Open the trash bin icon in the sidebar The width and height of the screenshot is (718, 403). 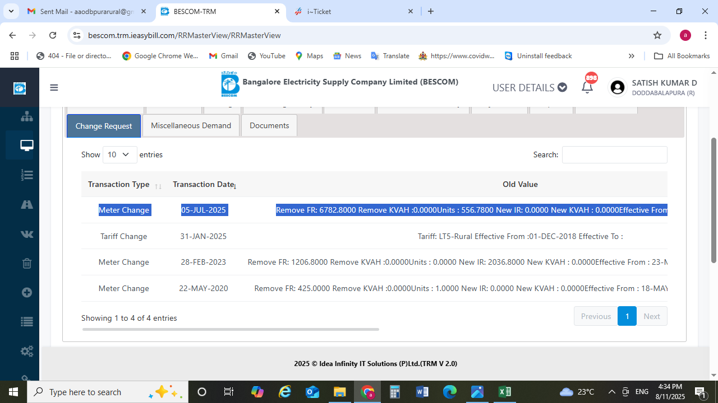click(27, 263)
